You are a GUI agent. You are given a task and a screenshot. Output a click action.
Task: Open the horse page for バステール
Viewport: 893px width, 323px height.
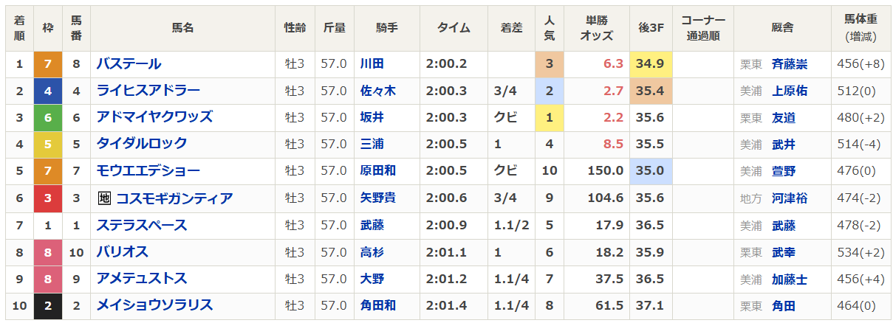129,64
